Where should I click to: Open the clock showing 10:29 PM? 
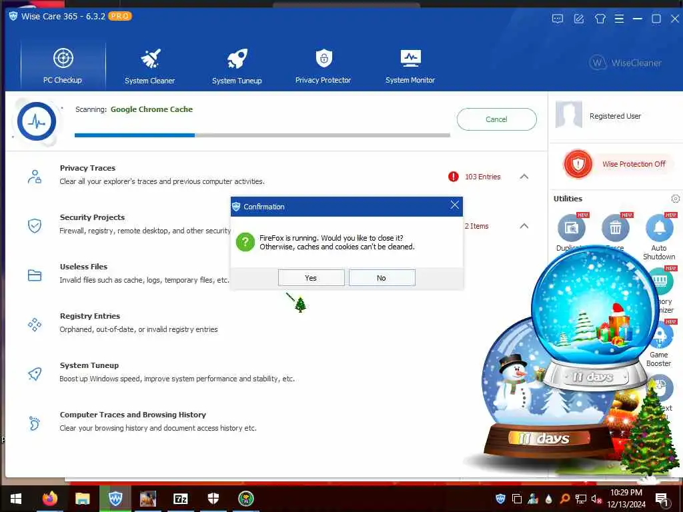coord(626,499)
